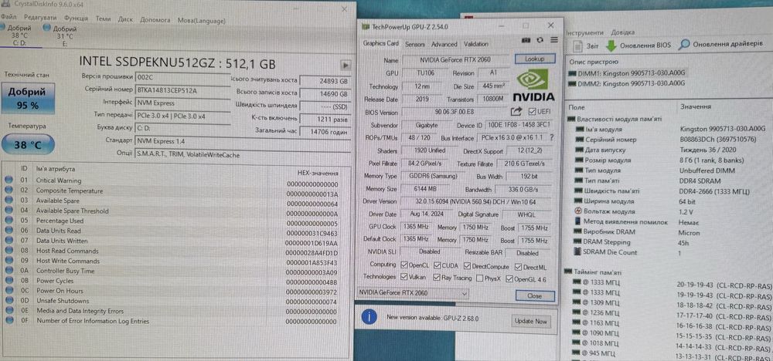Click the Bus Interface question mark icon
The height and width of the screenshot is (361, 773).
coord(552,137)
